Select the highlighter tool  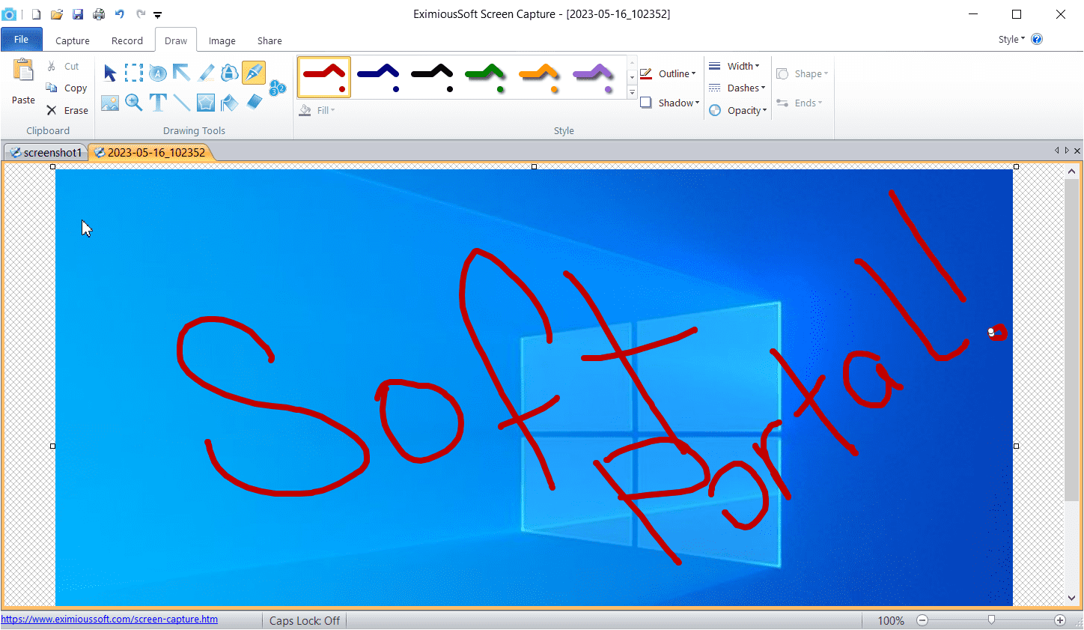click(x=206, y=73)
